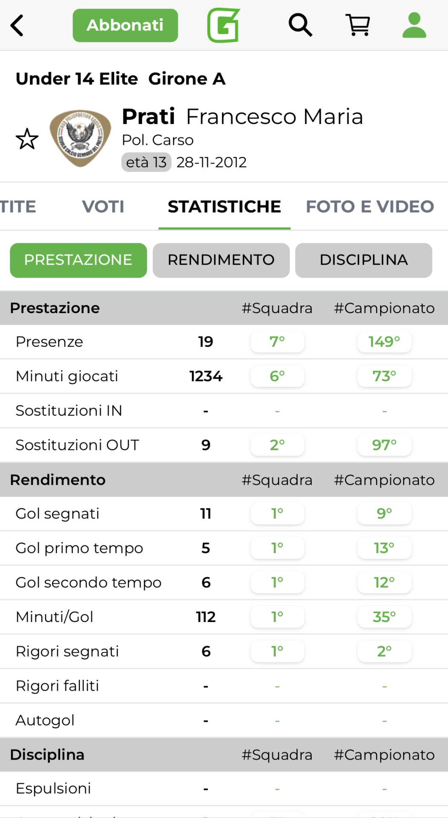Screen dimensions: 448x818
Task: Click the Pol. Carso team name link
Action: pyautogui.click(x=158, y=140)
